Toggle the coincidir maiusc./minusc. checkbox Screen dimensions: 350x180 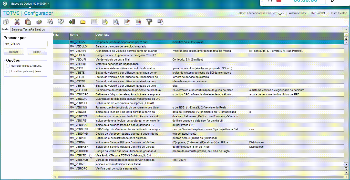point(8,66)
